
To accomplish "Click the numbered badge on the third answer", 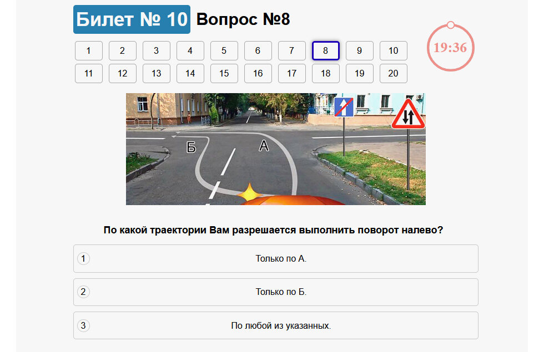I will [84, 325].
